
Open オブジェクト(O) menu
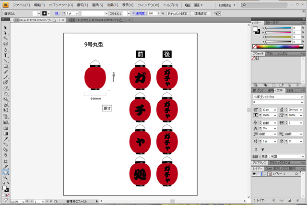pyautogui.click(x=61, y=5)
